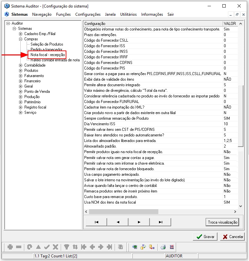Click the Sistema Auditor logo in menu bar
This screenshot has width=249, height=261.
7,14
